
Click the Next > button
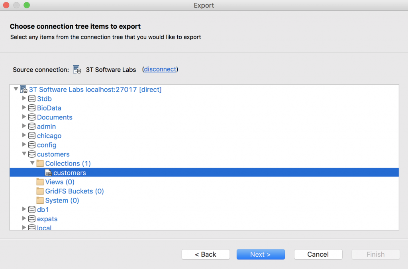(x=261, y=254)
